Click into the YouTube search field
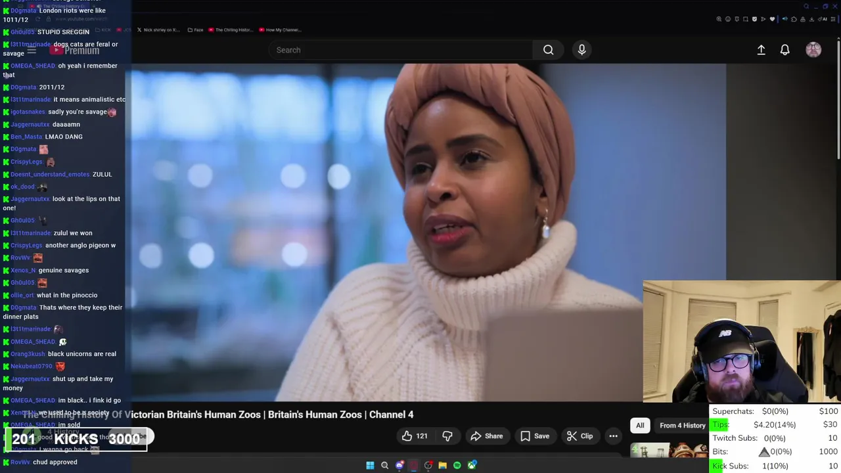This screenshot has width=841, height=473. click(x=401, y=50)
